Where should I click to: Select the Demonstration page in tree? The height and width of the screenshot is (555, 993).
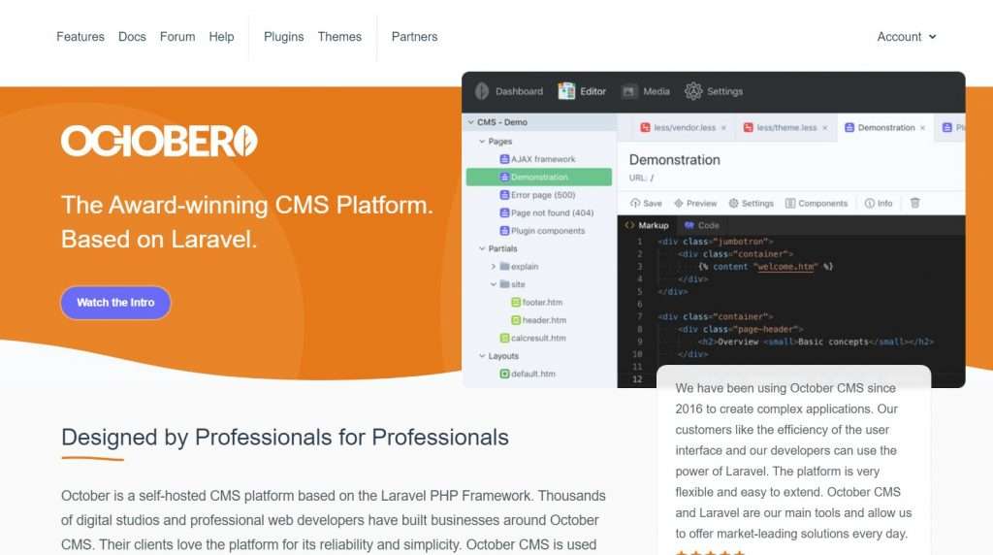coord(539,177)
